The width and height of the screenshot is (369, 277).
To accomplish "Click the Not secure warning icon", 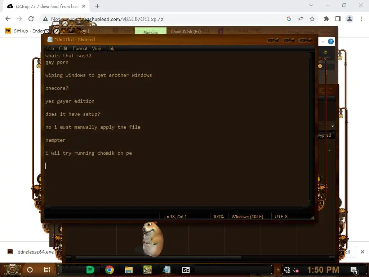I will (x=45, y=19).
